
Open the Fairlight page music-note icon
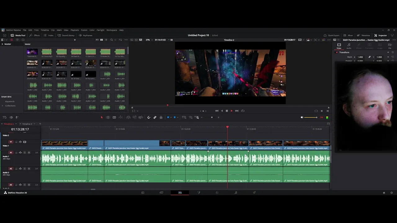236,193
